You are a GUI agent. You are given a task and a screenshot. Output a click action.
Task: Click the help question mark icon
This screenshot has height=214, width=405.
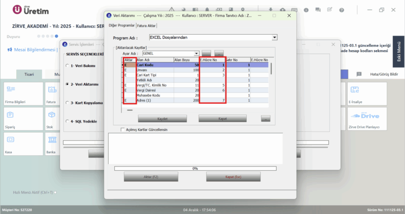(x=341, y=10)
